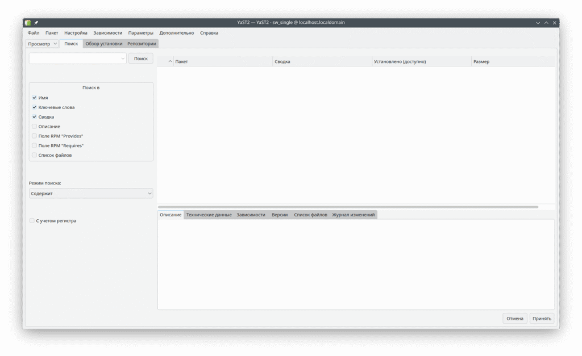Switch to the Обзор установки tab
This screenshot has height=356, width=582.
[104, 44]
